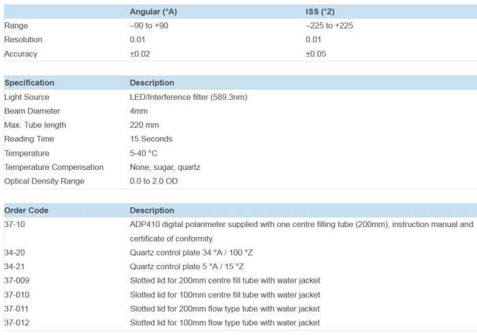Click the ISS (°Z) column header
The image size is (477, 335).
pyautogui.click(x=321, y=12)
